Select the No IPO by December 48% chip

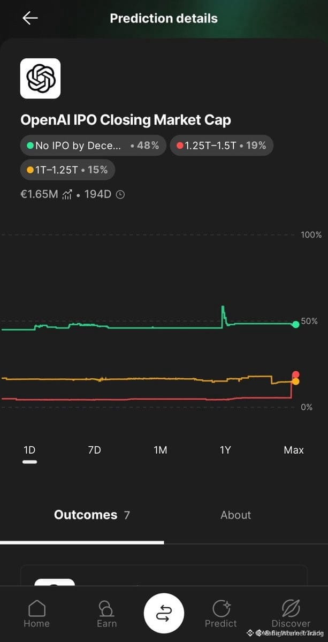[93, 145]
